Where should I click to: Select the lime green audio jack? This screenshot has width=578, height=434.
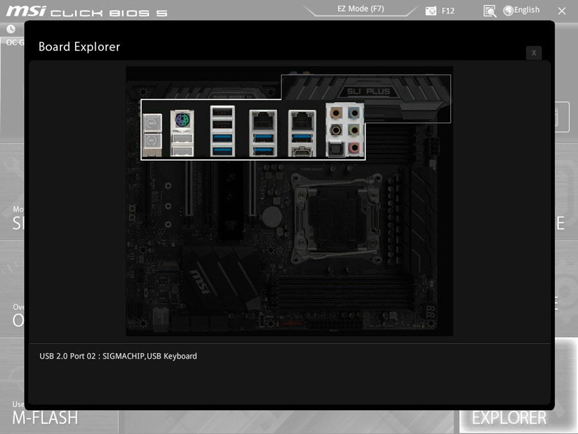tap(355, 131)
